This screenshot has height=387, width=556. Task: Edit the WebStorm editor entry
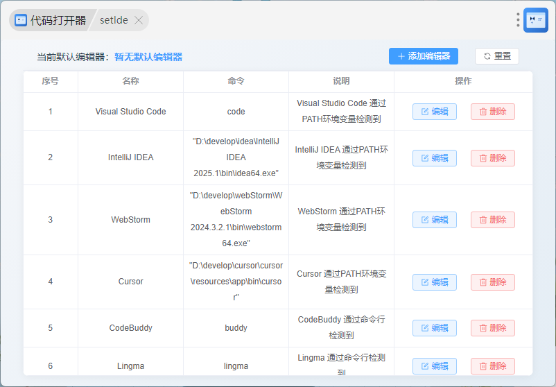pos(434,220)
